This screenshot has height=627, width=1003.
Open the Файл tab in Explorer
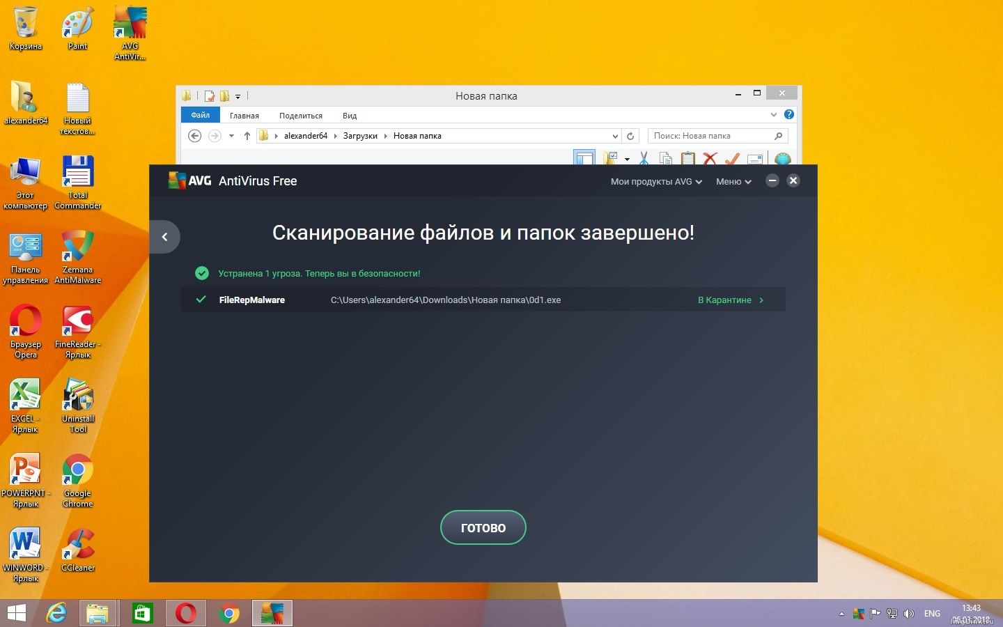[200, 116]
